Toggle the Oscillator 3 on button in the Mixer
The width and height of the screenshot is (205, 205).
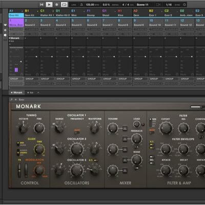125,171
